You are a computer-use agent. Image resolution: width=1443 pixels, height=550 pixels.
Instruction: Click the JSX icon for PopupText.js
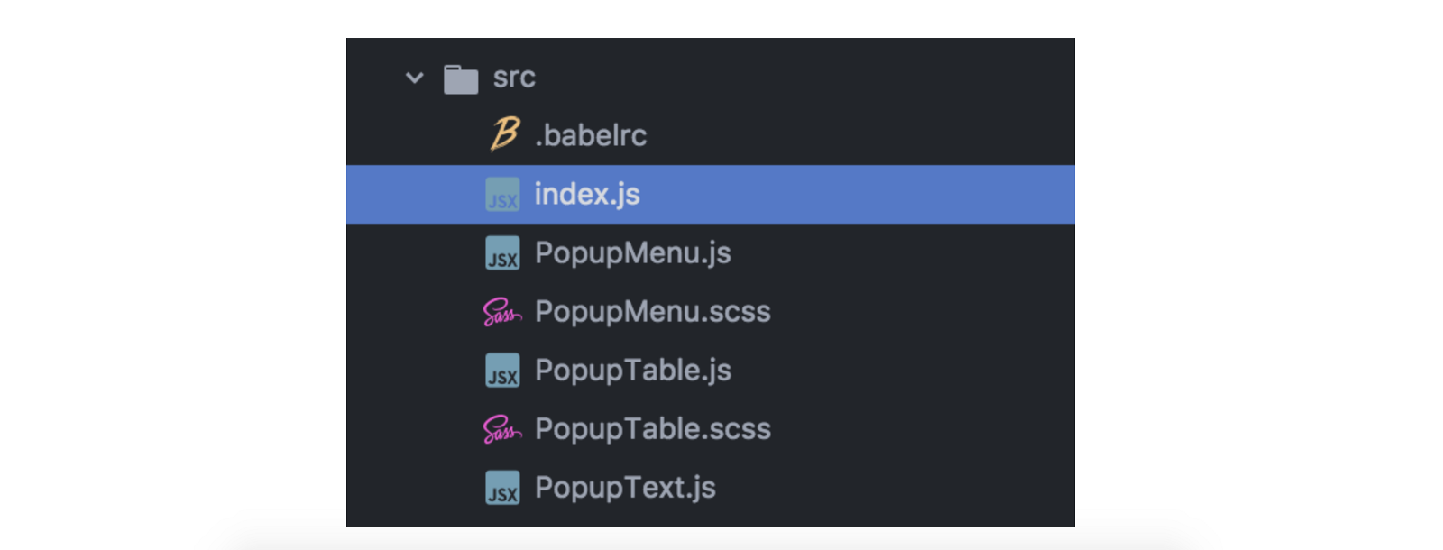pos(502,488)
